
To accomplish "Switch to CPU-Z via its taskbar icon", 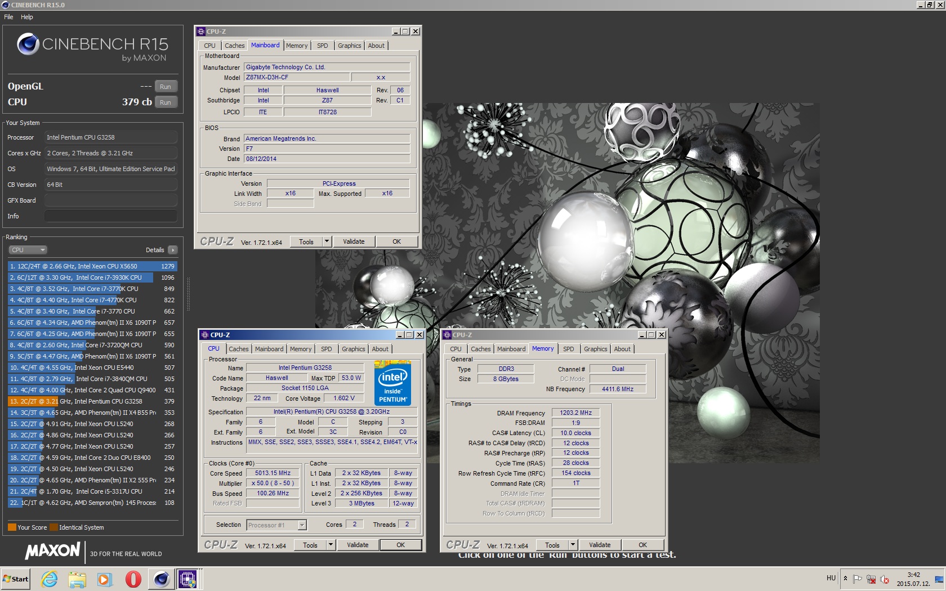I will point(188,579).
